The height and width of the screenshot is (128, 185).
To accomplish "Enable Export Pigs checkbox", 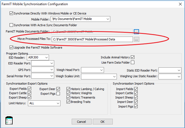I will point(58,94).
